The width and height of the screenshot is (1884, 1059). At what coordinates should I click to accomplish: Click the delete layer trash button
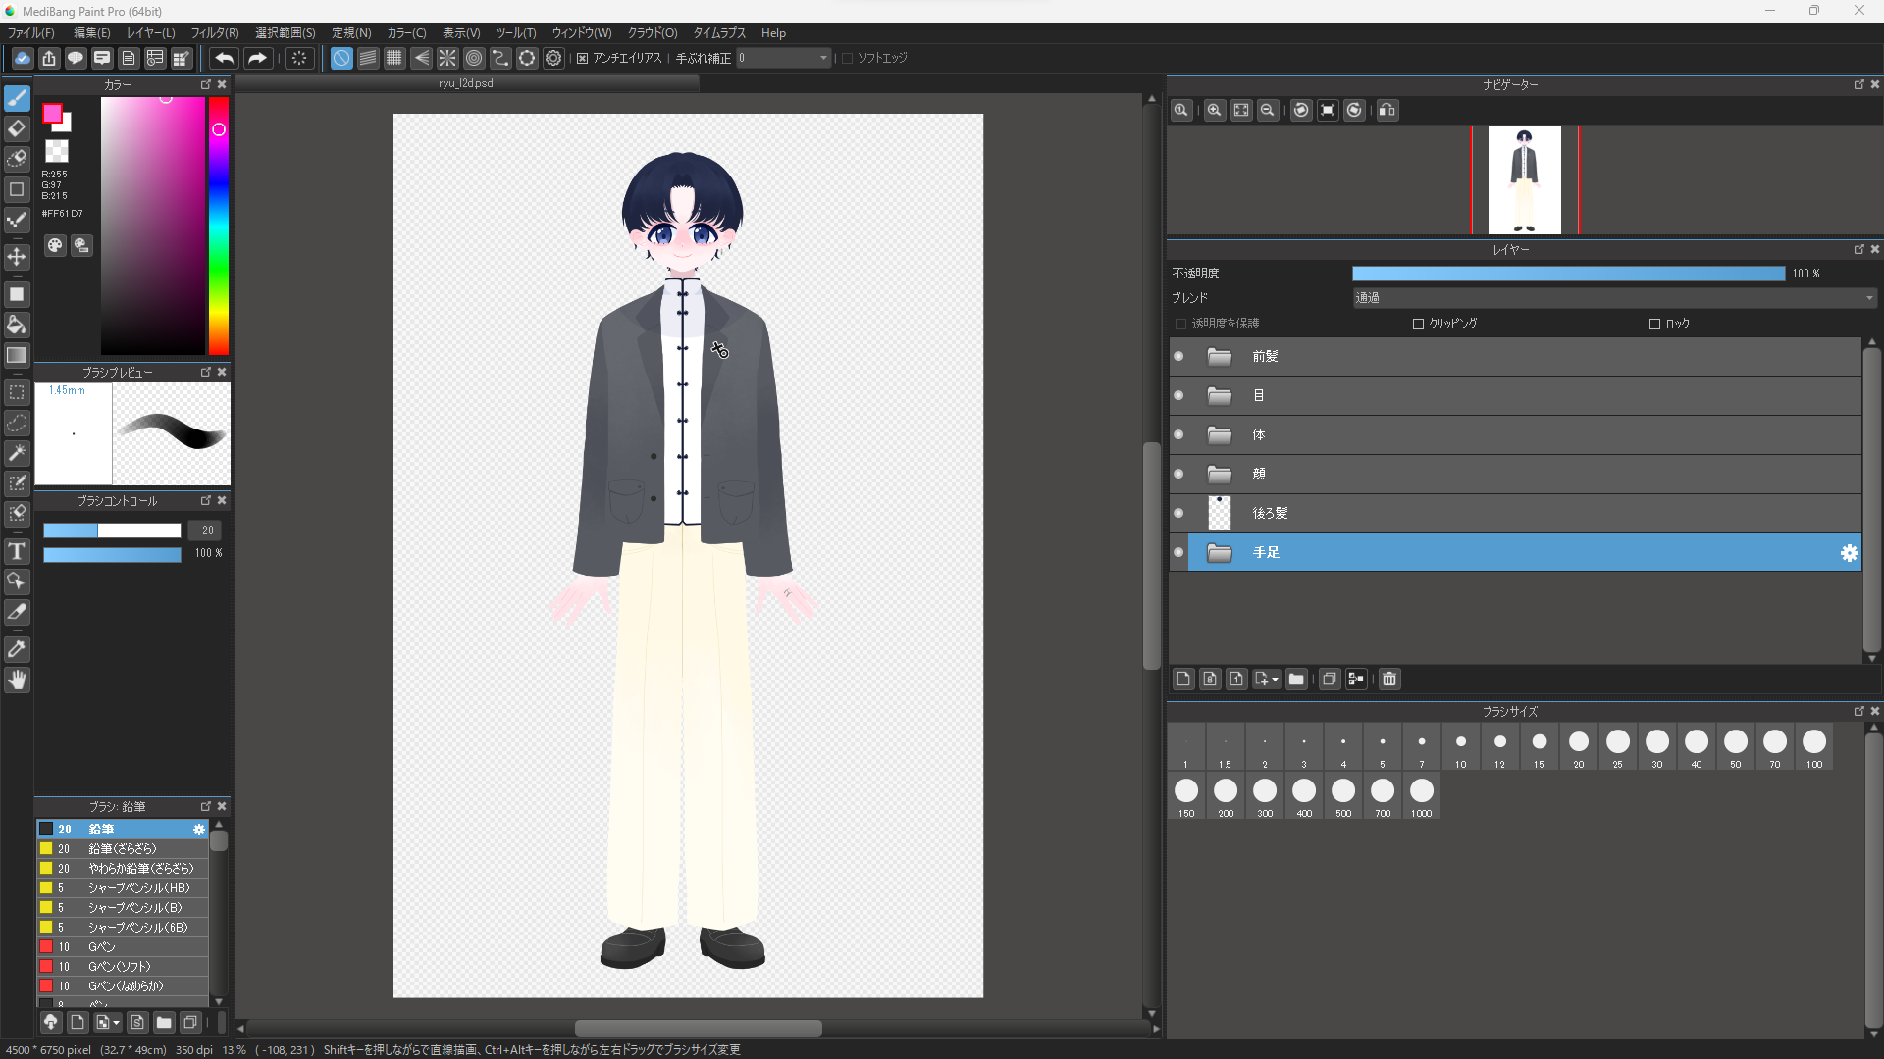1388,679
